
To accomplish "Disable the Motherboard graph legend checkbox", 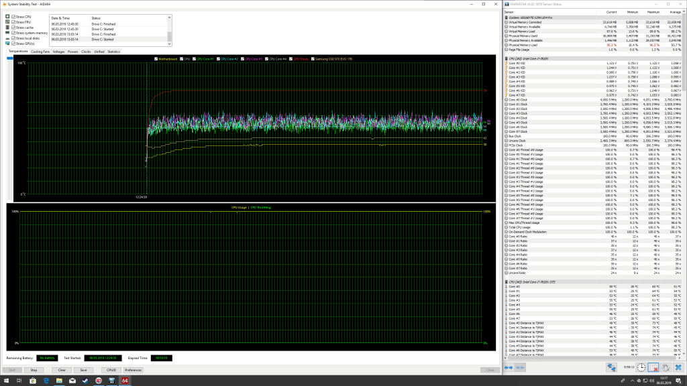I will coord(156,59).
